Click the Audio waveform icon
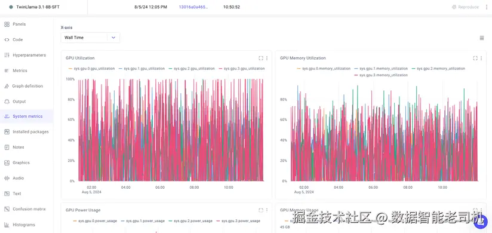 (7, 178)
